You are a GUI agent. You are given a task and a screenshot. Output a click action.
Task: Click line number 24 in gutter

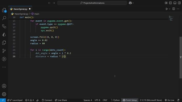click(x=14, y=50)
